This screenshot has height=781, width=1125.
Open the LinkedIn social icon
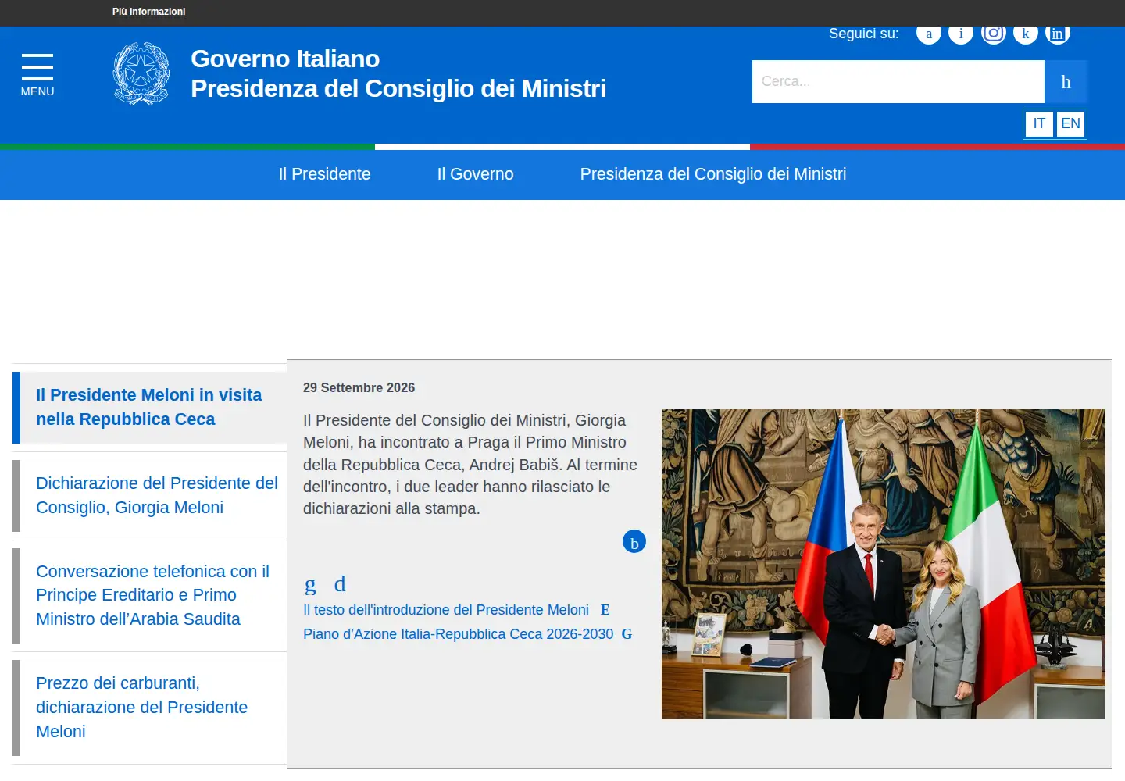coord(1057,34)
